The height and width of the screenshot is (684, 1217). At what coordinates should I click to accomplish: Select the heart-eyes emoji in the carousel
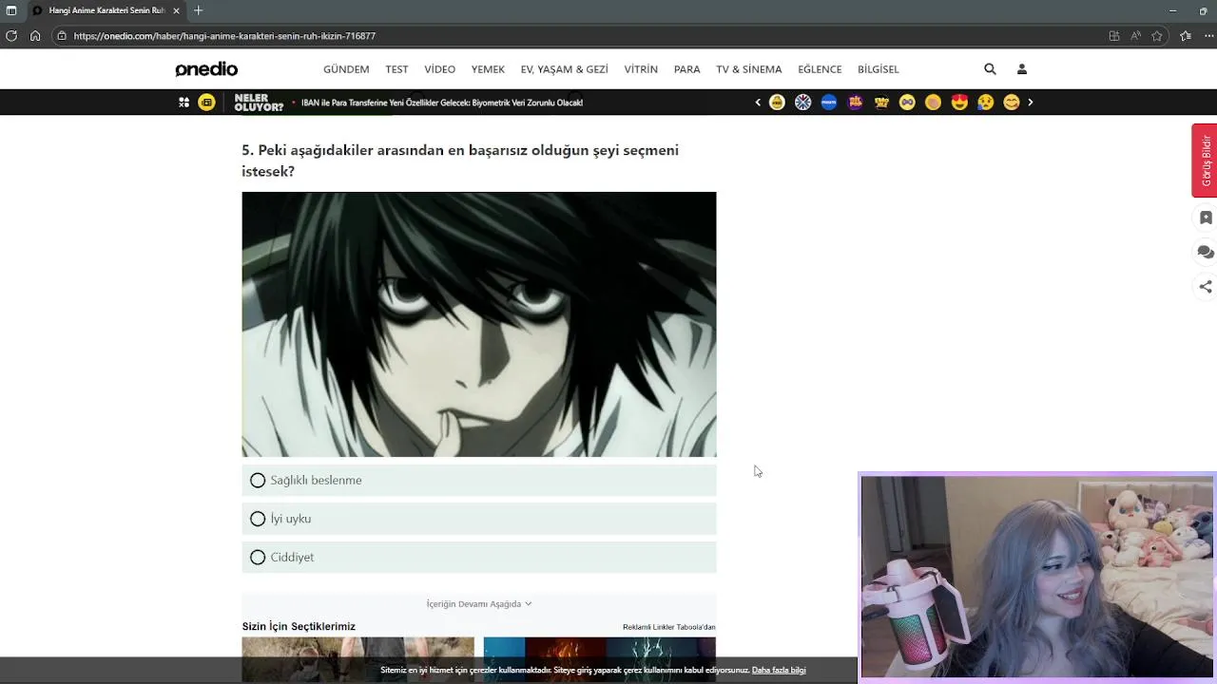pos(959,103)
